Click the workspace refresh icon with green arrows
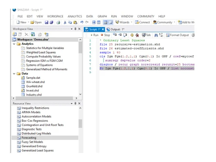Image resolution: width=216 pixels, height=162 pixels. pos(33,35)
